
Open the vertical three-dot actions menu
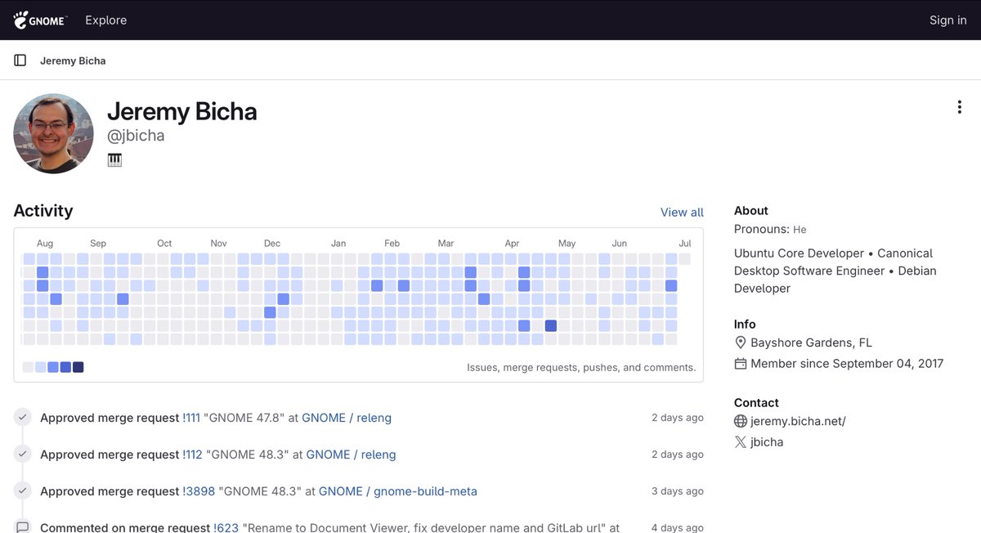click(x=959, y=107)
